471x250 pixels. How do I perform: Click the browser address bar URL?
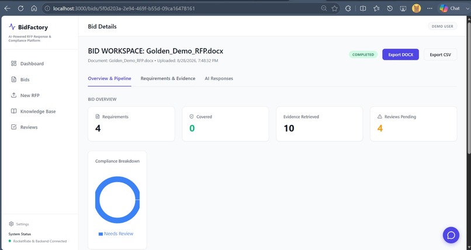[124, 8]
